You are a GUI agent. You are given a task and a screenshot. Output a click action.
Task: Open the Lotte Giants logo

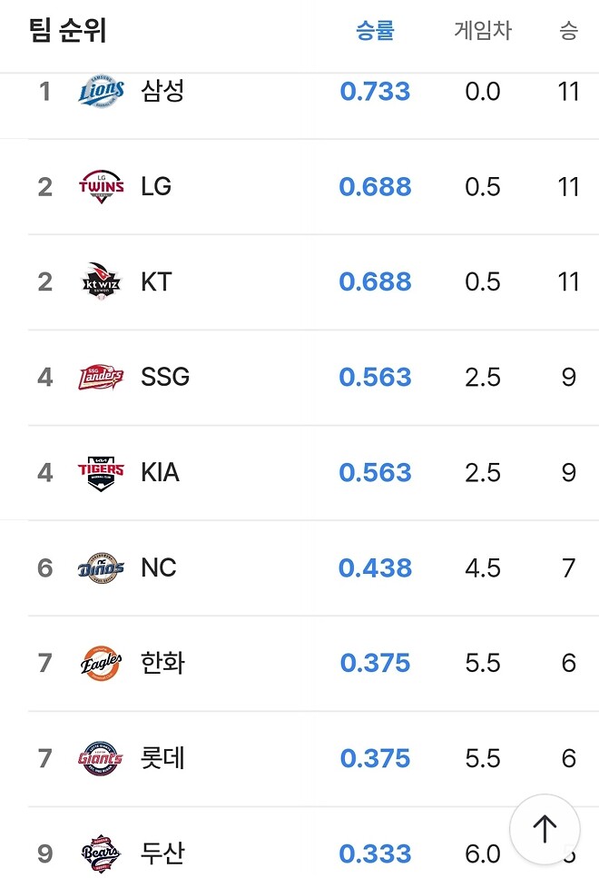click(100, 757)
